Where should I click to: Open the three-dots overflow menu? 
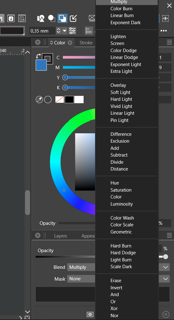coord(163,31)
